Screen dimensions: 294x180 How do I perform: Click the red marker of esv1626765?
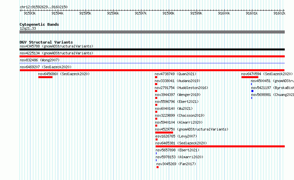click(x=157, y=139)
